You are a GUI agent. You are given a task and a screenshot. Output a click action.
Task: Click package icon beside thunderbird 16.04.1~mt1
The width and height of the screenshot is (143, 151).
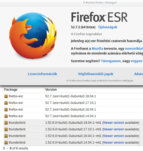click(x=6, y=136)
